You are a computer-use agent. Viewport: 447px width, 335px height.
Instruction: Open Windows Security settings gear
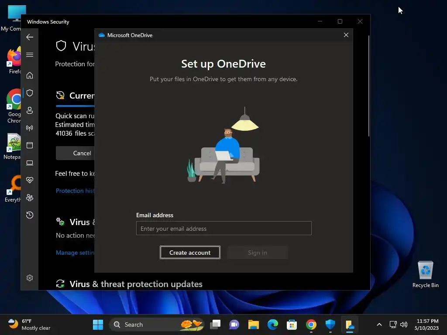[30, 278]
